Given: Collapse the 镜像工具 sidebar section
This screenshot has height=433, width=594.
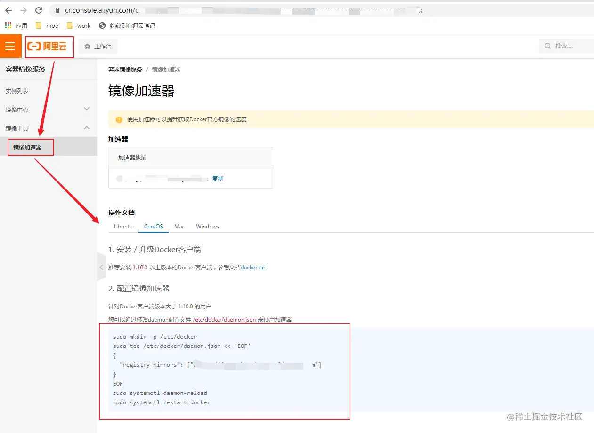Looking at the screenshot, I should coord(49,128).
